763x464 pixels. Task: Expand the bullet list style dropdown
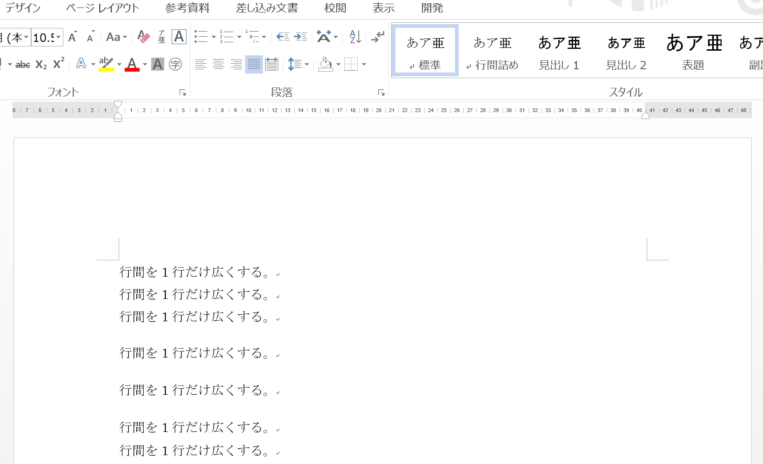[214, 37]
